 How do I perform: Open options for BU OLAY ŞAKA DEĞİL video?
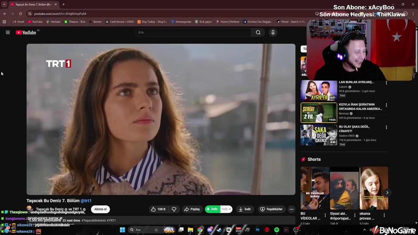coord(386,127)
